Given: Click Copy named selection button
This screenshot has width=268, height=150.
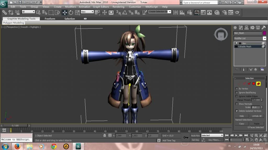Looking at the screenshot, I should click(242, 124).
